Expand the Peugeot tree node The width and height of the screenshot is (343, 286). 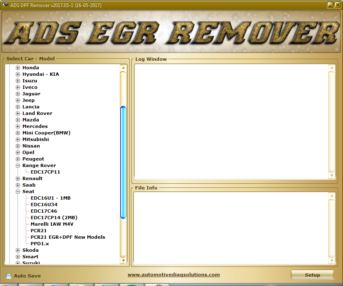pyautogui.click(x=18, y=159)
